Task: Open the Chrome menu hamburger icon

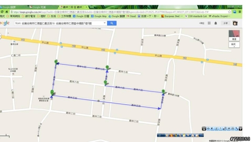Action: tap(240, 12)
